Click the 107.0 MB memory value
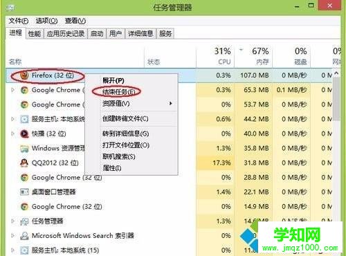The width and height of the screenshot is (346, 256). click(x=255, y=75)
